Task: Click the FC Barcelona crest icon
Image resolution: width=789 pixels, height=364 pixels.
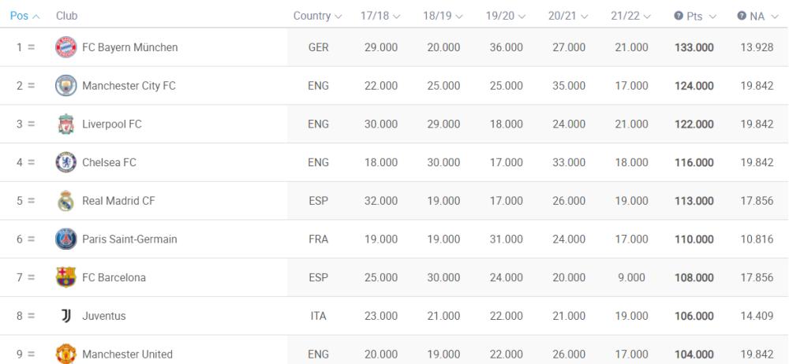Action: coord(66,277)
